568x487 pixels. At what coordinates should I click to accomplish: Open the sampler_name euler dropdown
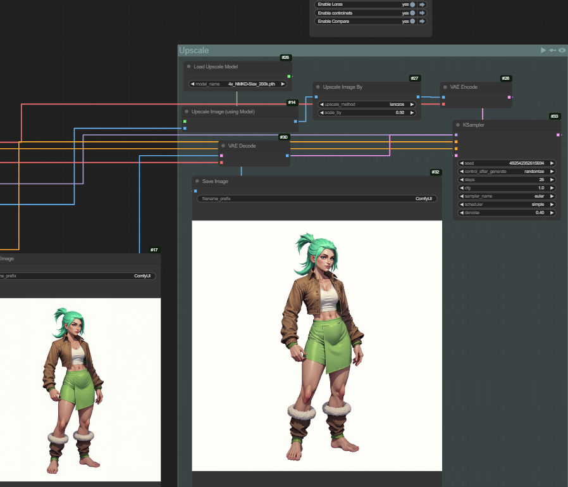point(507,196)
